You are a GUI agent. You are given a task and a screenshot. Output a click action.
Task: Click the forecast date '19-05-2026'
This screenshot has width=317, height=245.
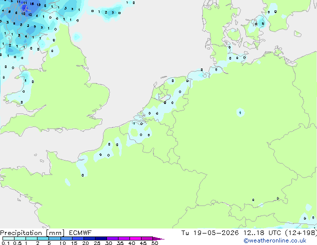pos(216,233)
